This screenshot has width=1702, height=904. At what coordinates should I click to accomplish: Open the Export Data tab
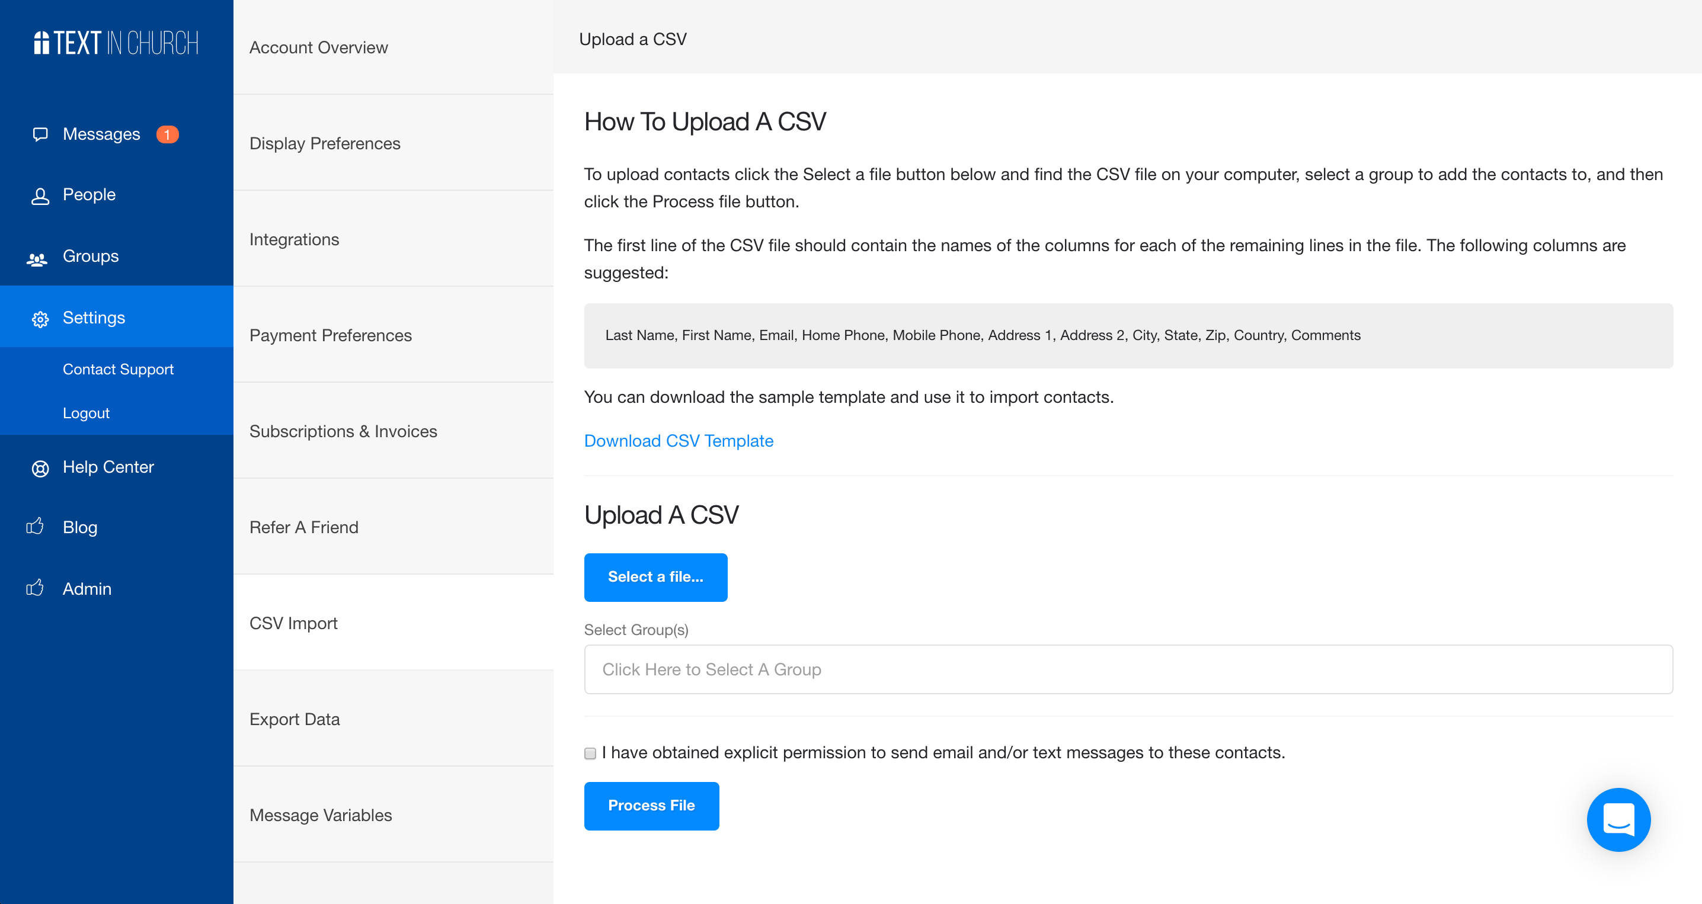(x=393, y=719)
